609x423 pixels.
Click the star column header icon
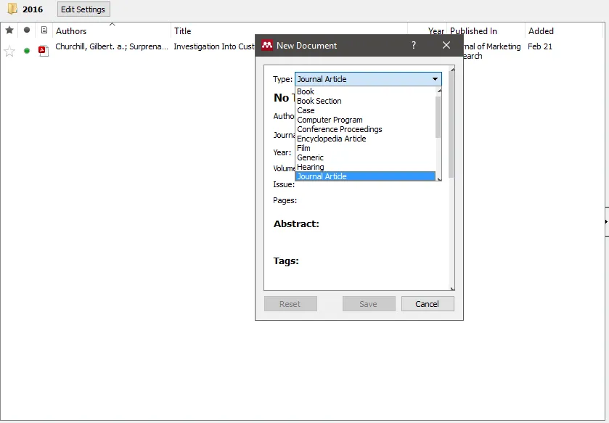pos(9,30)
